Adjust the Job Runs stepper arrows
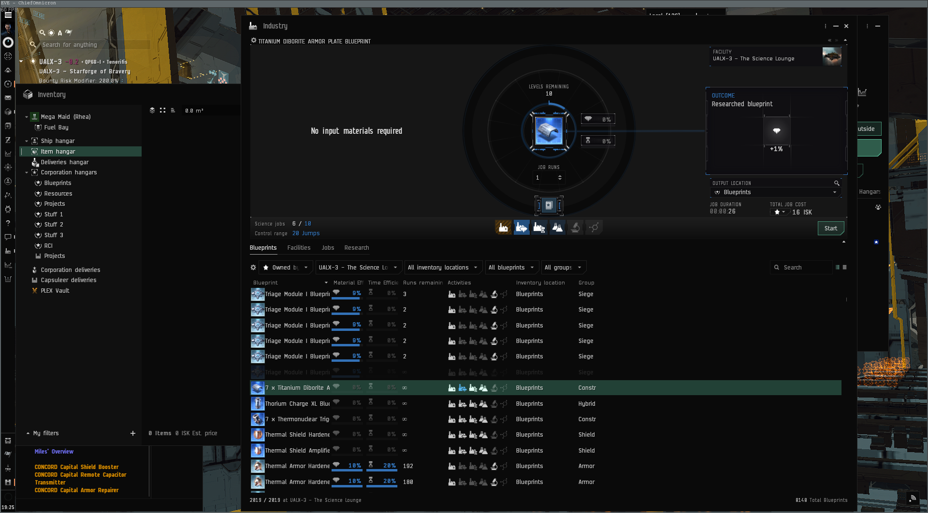Screen dimensions: 928x513 560,178
